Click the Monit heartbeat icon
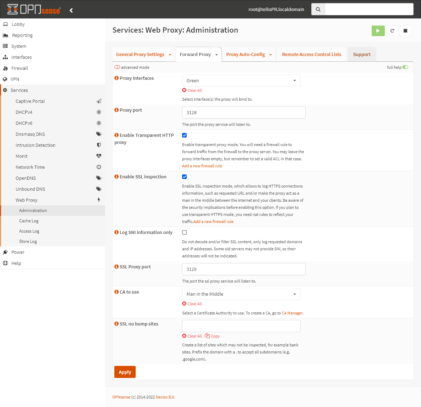This screenshot has height=407, width=421. click(99, 156)
